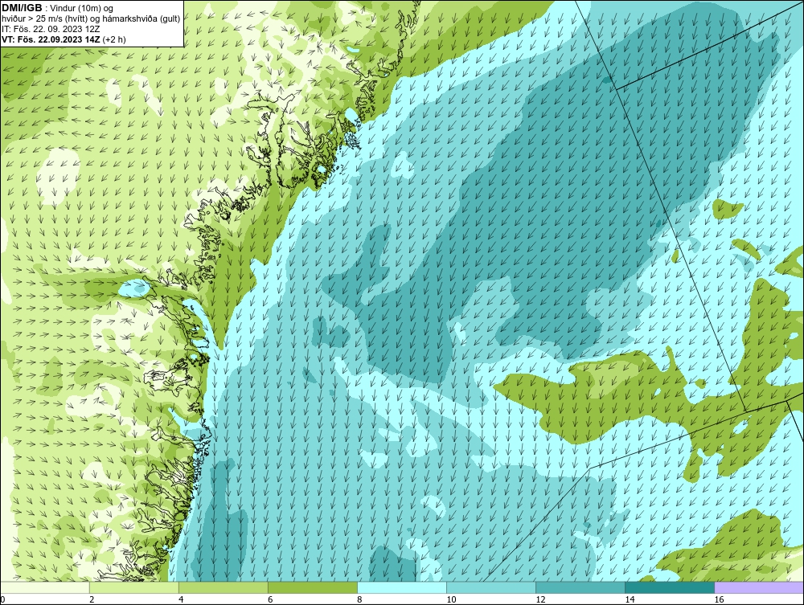Click the legend value label 14
Viewport: 804px width, 605px height.
(x=630, y=600)
